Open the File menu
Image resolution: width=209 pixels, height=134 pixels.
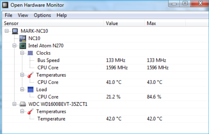click(8, 15)
